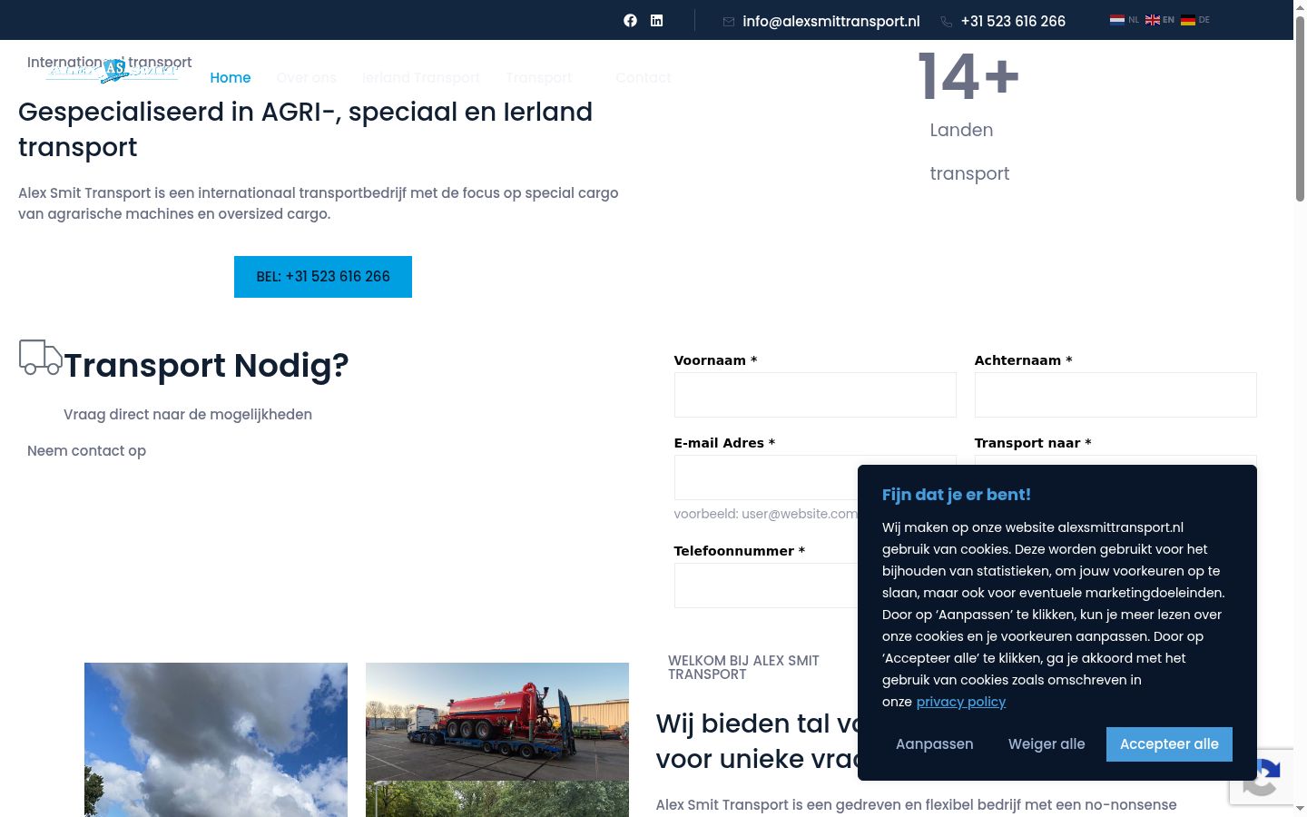
Task: Click Weiger alle cookie button
Action: [x=1047, y=744]
